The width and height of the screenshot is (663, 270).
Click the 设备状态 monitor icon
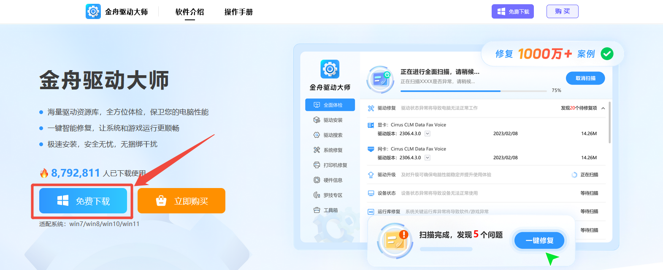(x=371, y=193)
